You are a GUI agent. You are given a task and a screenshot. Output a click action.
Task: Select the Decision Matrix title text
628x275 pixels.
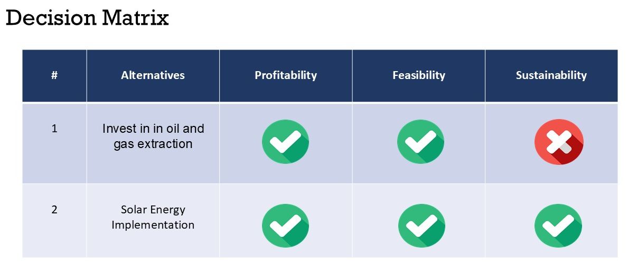[87, 18]
